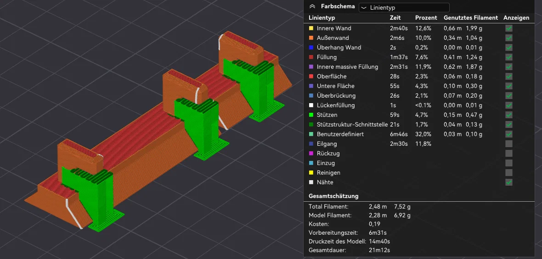Click the Linientyp column header
The width and height of the screenshot is (542, 259).
[x=322, y=18]
